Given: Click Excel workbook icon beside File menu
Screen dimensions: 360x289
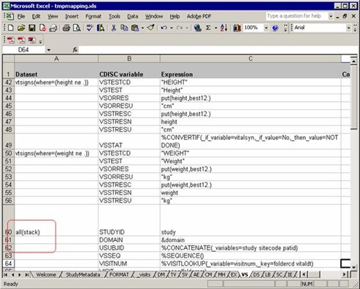Looking at the screenshot, I should pyautogui.click(x=9, y=16).
